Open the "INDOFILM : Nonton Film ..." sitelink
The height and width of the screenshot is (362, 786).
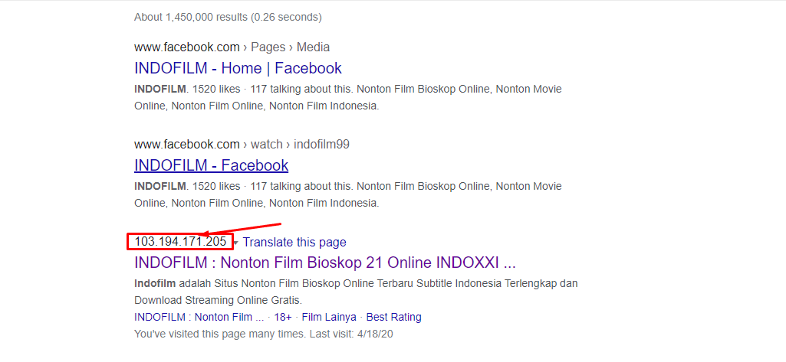click(x=199, y=317)
